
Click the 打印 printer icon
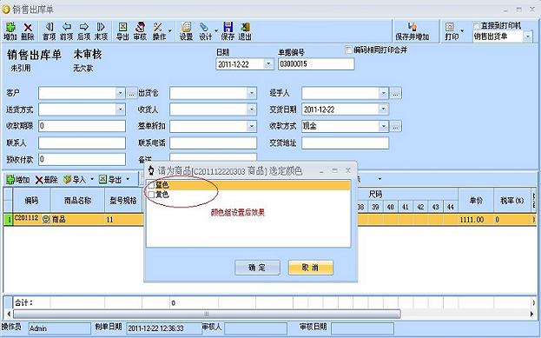[x=450, y=27]
